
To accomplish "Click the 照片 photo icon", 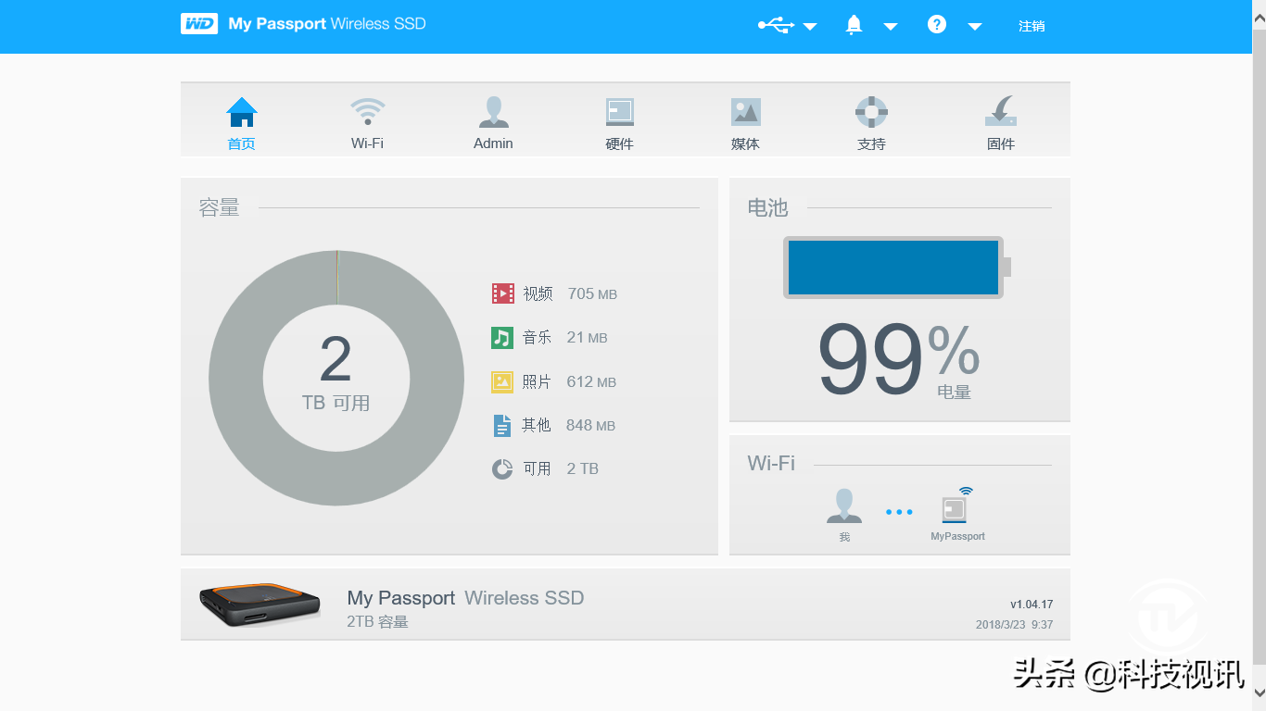I will [x=502, y=381].
